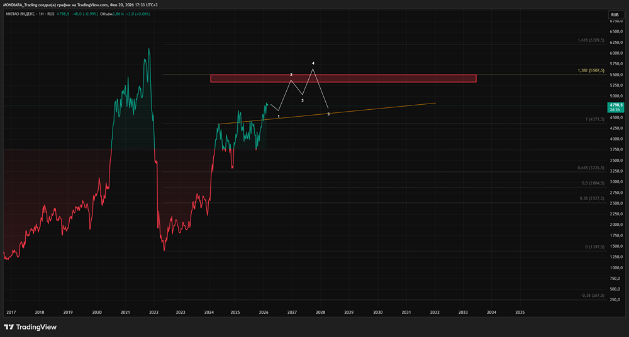Click the 250,0 price scale value
This screenshot has width=629, height=337.
click(x=615, y=299)
